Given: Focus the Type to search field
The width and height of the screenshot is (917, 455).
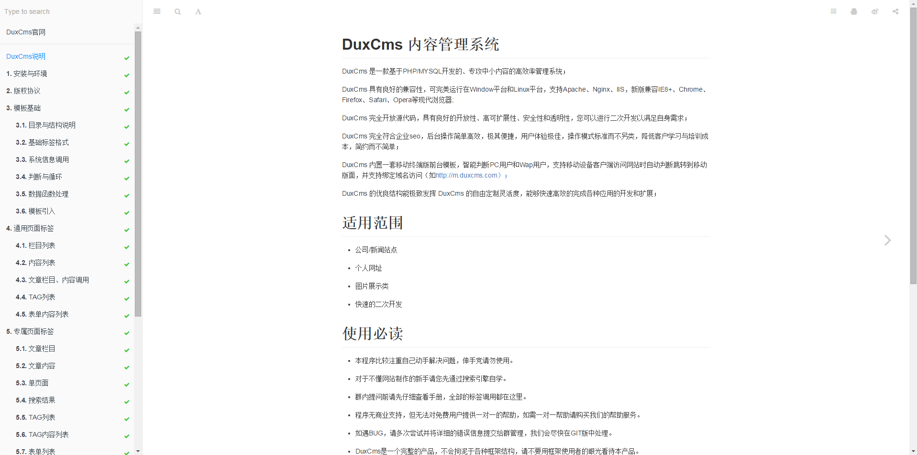Looking at the screenshot, I should point(71,11).
